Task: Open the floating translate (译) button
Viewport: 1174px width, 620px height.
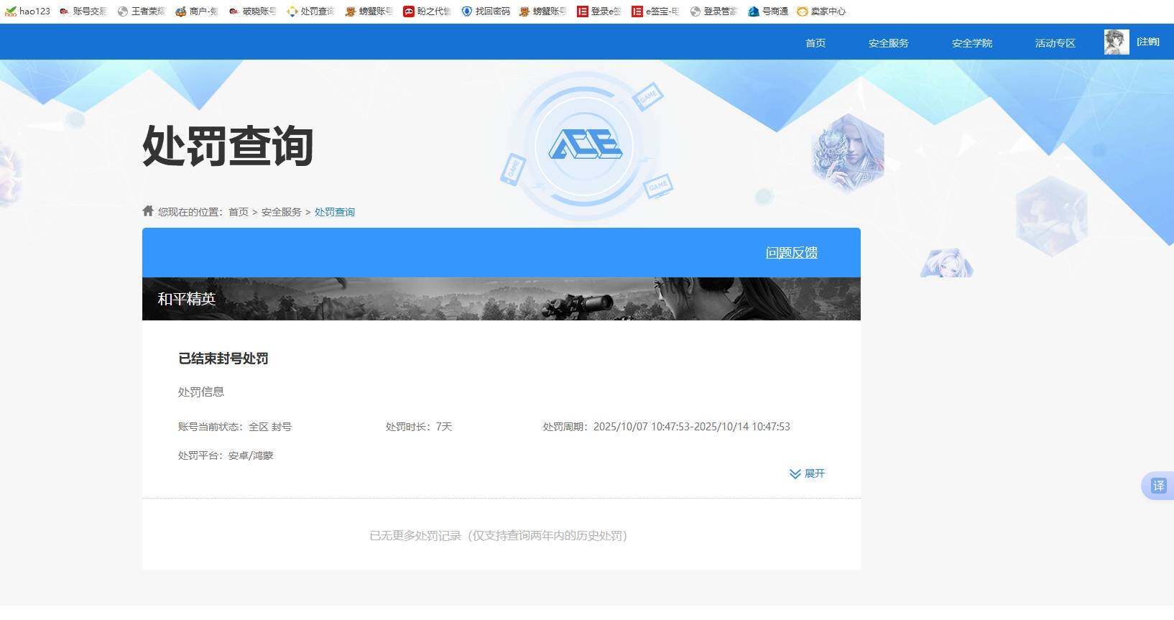Action: point(1158,486)
